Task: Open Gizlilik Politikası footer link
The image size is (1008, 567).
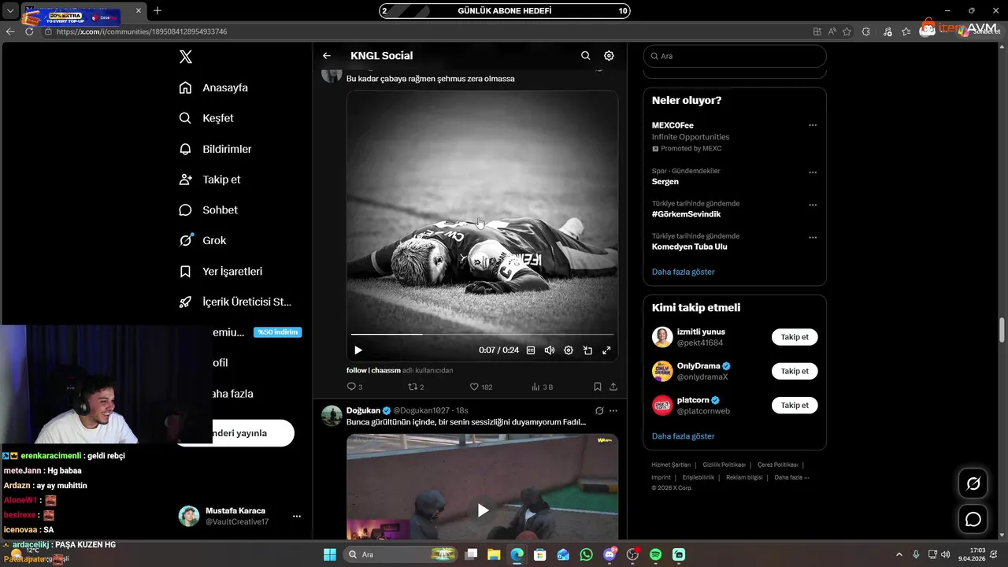Action: click(723, 465)
